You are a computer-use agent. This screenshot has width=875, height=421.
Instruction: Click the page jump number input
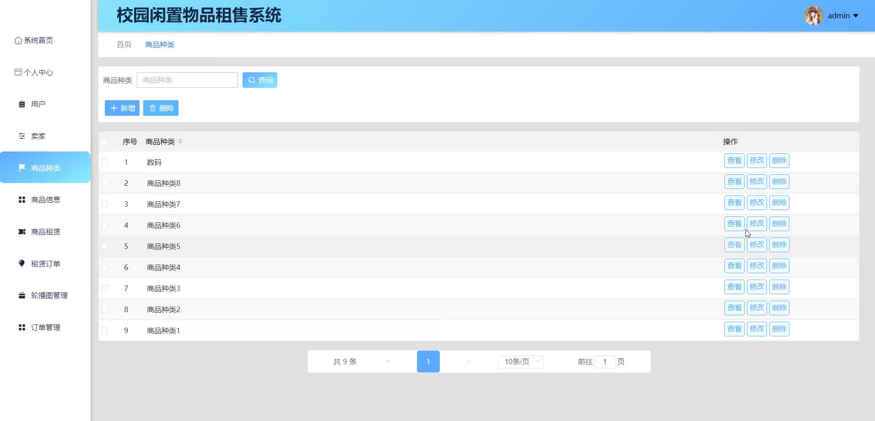pyautogui.click(x=605, y=362)
